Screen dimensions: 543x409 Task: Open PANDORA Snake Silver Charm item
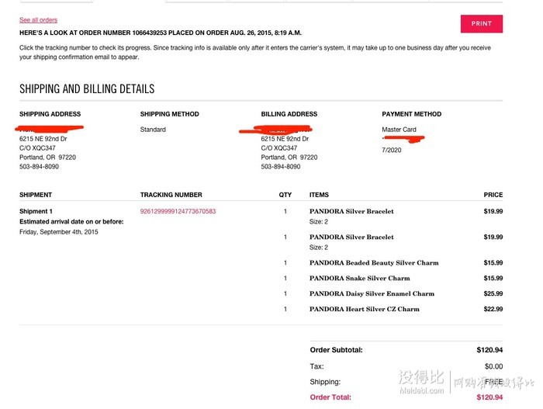pyautogui.click(x=359, y=278)
